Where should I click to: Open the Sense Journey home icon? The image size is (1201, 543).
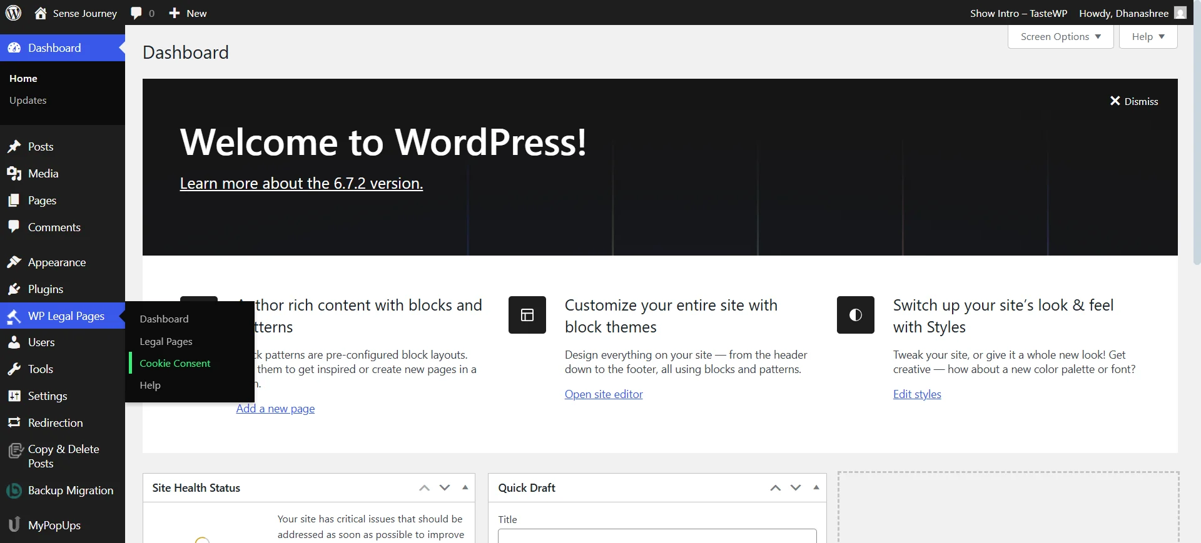pos(41,13)
